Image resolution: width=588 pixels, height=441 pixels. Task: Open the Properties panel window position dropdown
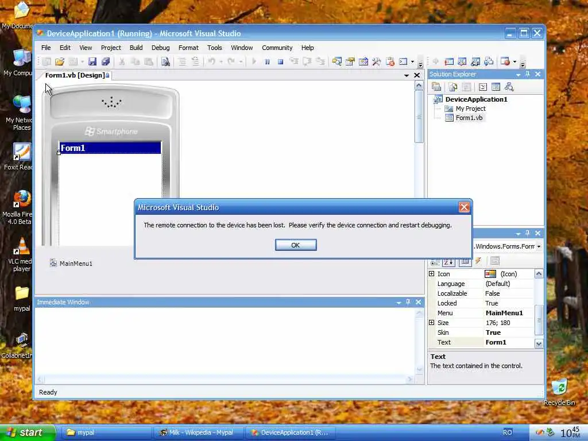[518, 234]
